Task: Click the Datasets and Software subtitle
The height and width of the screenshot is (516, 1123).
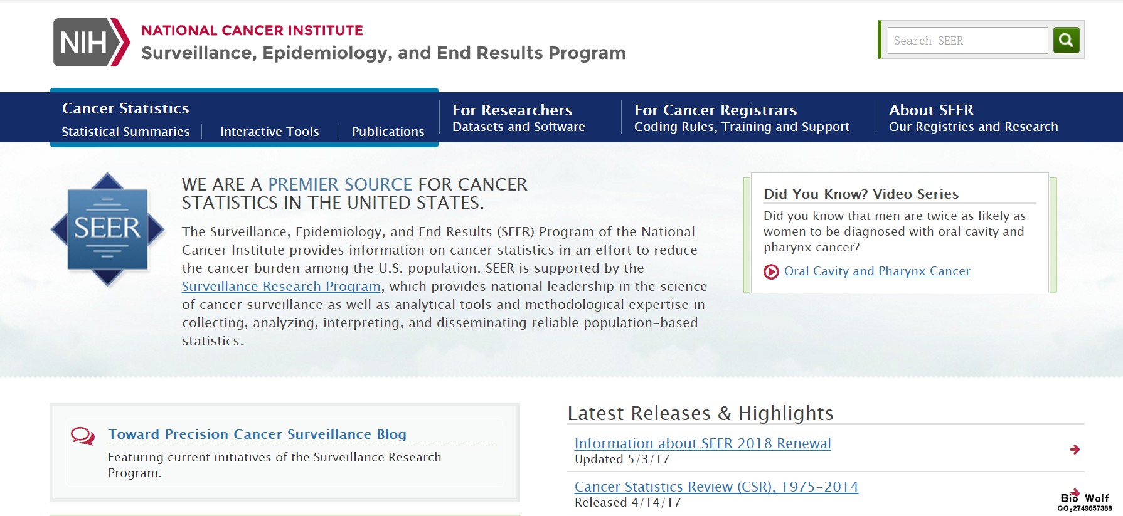Action: (x=519, y=127)
